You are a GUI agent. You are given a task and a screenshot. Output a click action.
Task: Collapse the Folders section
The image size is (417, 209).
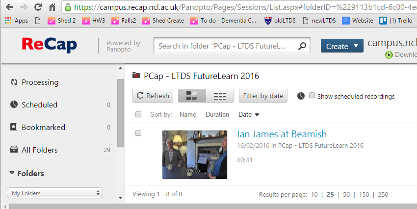point(12,173)
